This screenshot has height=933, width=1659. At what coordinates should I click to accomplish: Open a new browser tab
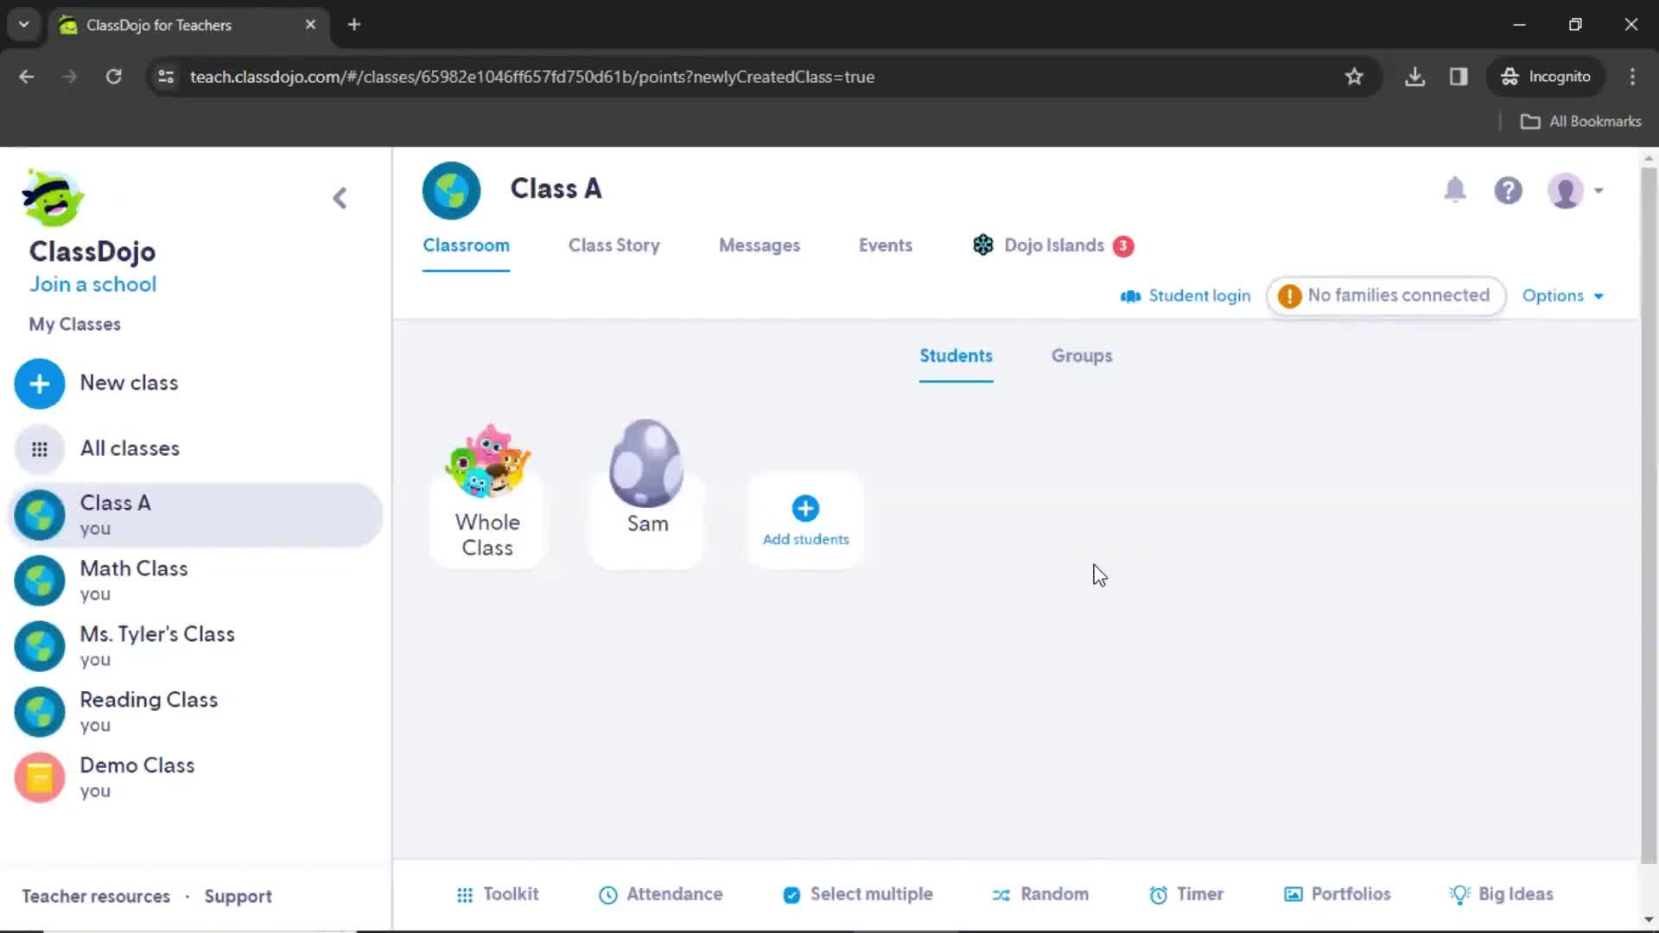[354, 25]
